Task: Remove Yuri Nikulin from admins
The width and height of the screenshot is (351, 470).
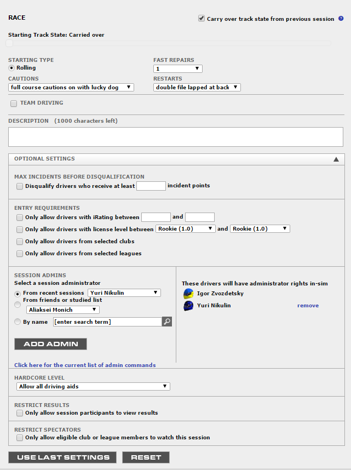Action: tap(308, 306)
